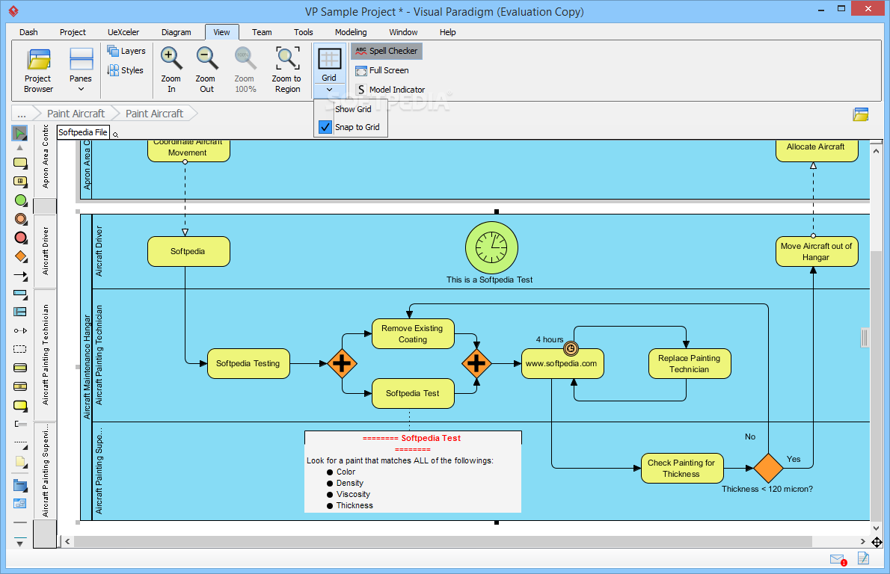Select the Move Aircraft out of Hangar task
The image size is (890, 574).
click(816, 252)
